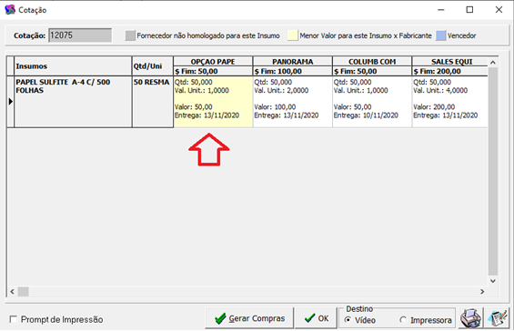This screenshot has height=331, width=514.
Task: Confirm with the OK button
Action: click(x=316, y=318)
